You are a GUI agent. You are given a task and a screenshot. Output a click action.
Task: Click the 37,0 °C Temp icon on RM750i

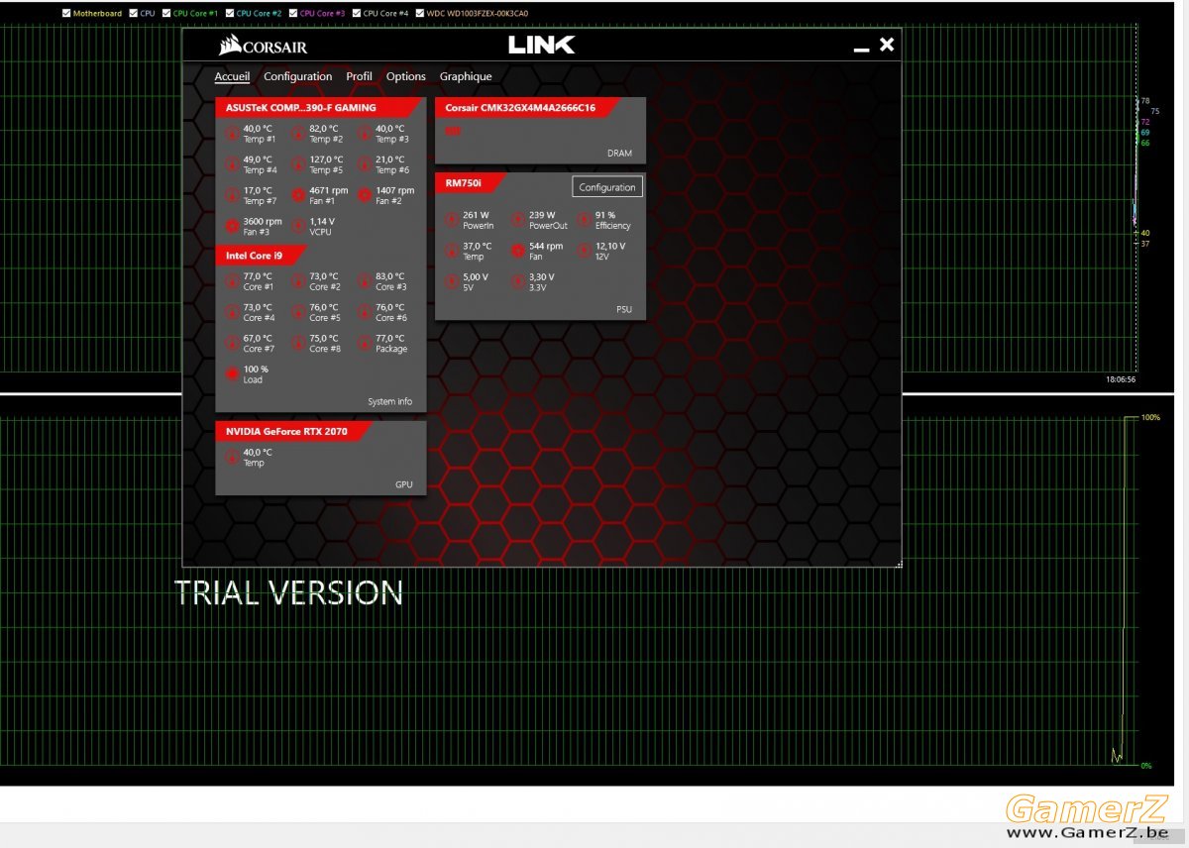[x=452, y=251]
